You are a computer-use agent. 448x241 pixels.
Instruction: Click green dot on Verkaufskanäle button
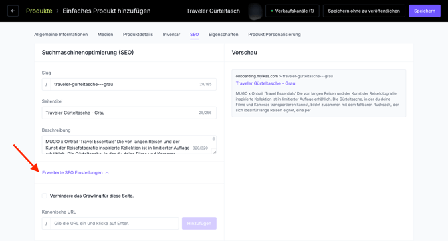click(x=272, y=11)
